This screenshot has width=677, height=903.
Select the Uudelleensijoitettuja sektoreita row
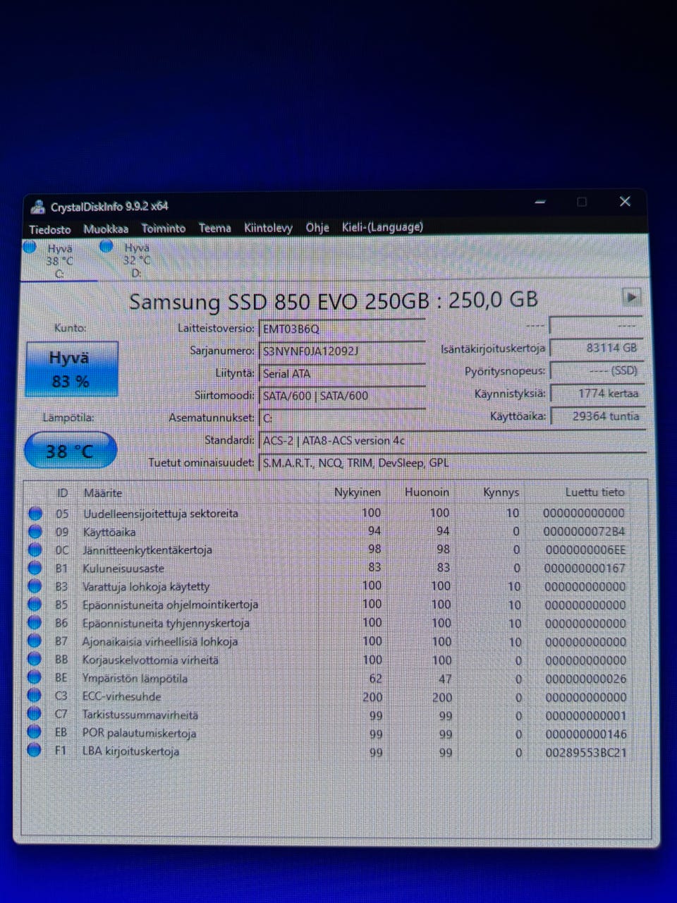(x=335, y=514)
